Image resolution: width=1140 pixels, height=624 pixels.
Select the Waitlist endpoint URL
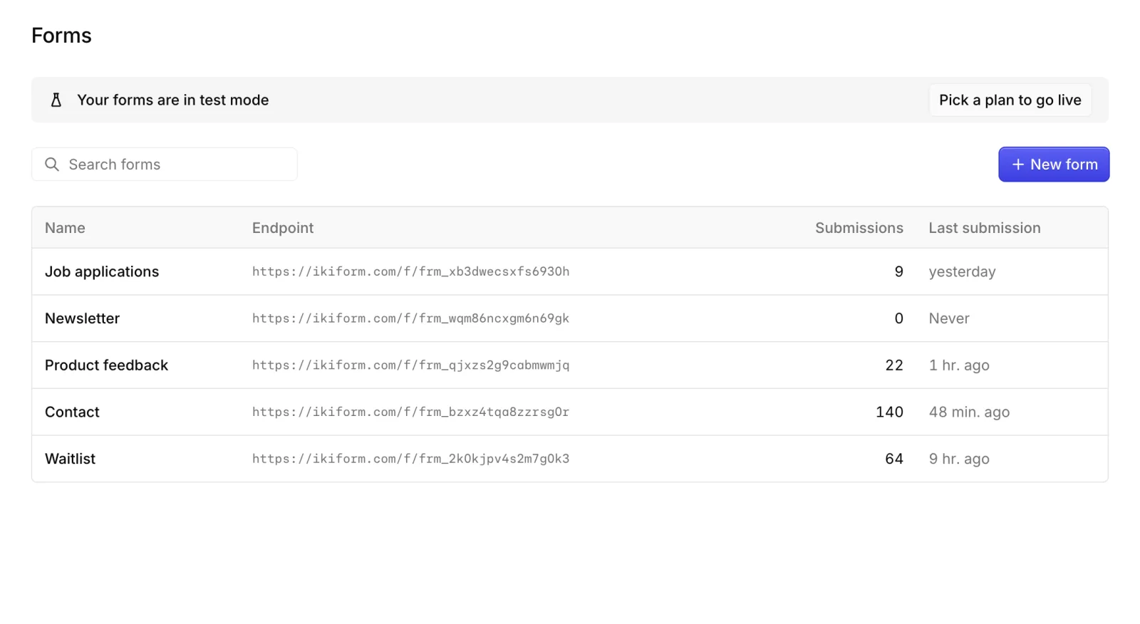410,459
